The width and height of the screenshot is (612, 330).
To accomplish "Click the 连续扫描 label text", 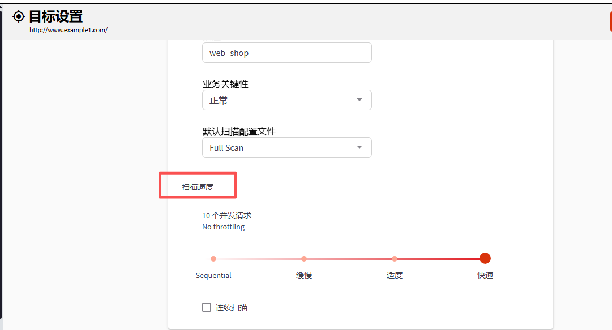I will (232, 307).
